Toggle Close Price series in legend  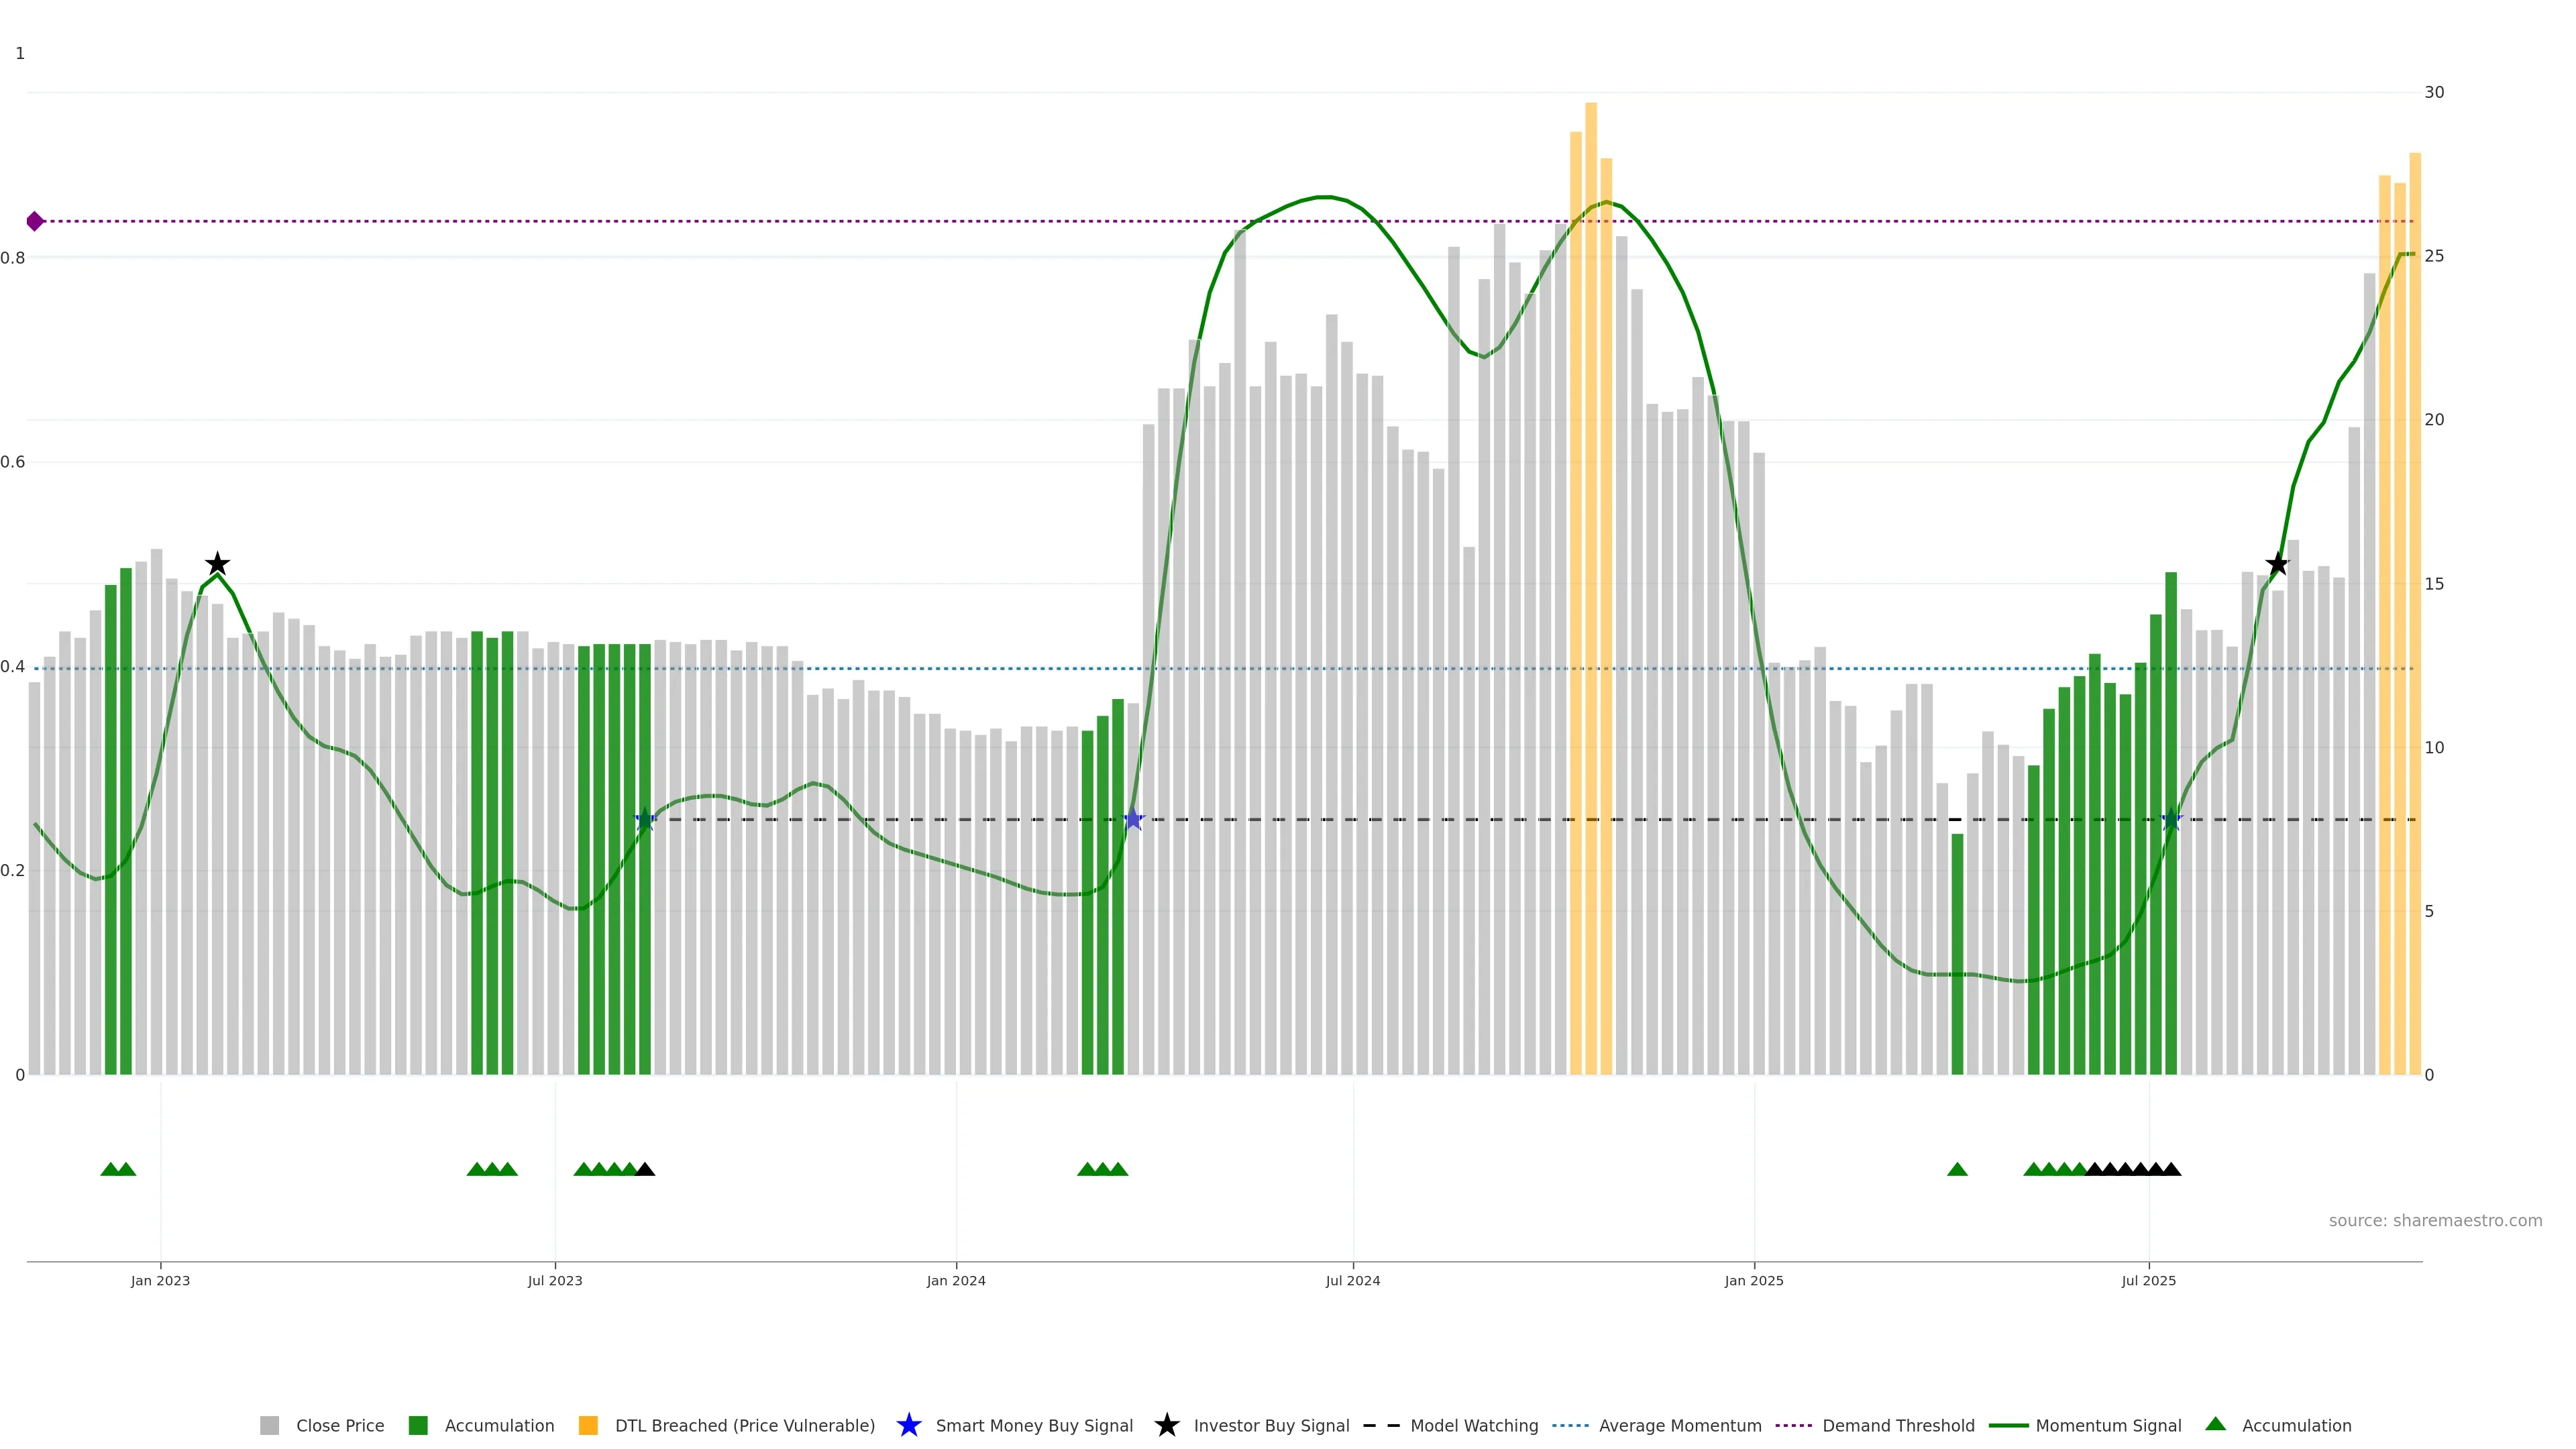(x=339, y=1425)
